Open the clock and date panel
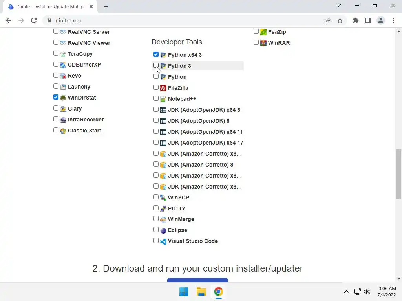 [387, 292]
